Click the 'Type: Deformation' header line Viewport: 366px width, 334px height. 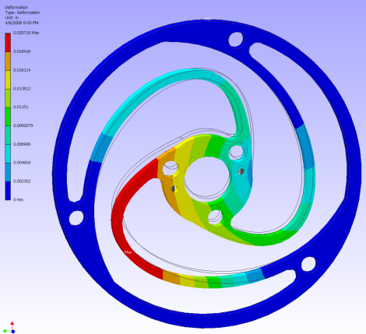(x=23, y=12)
